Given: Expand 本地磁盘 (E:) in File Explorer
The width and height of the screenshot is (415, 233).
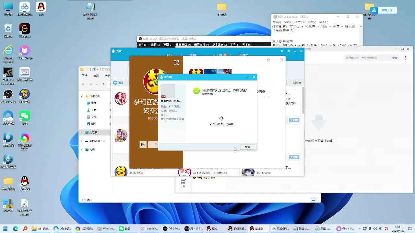Looking at the screenshot, I should pyautogui.click(x=82, y=141).
